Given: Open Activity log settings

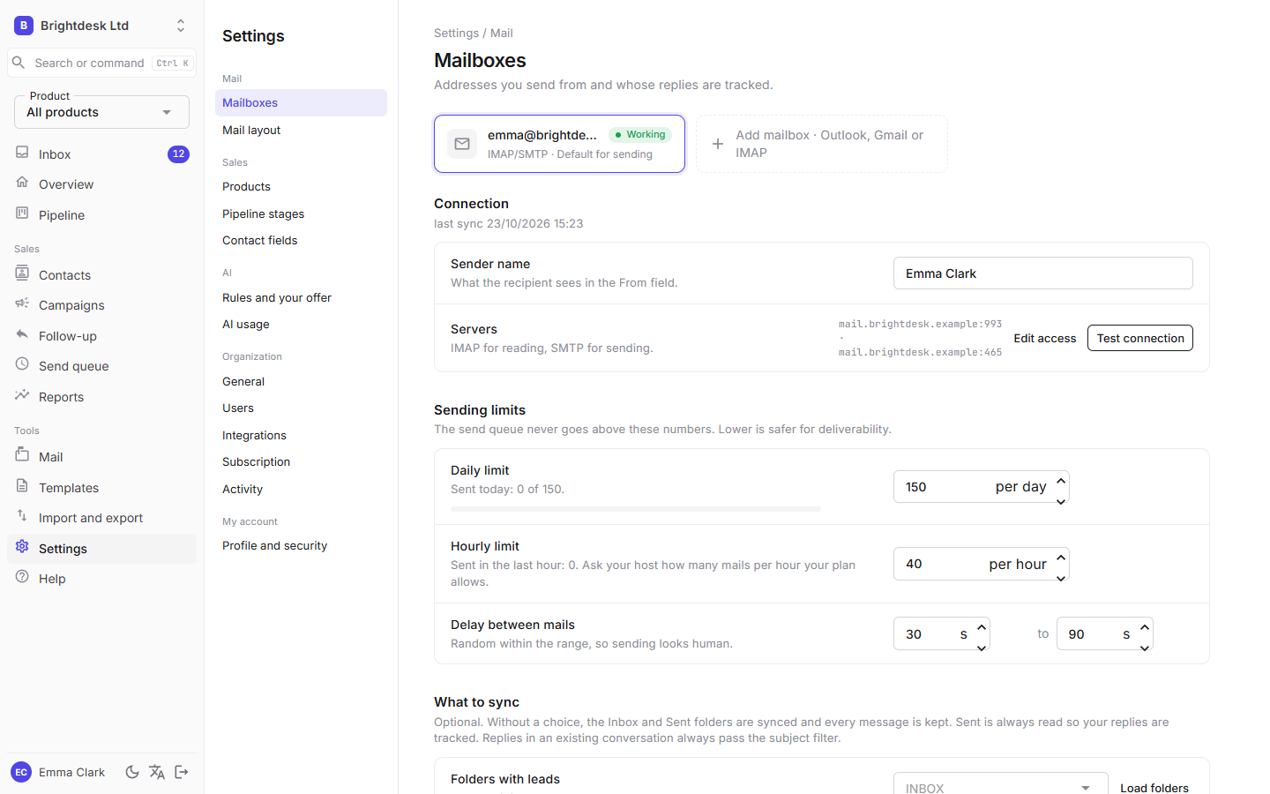Looking at the screenshot, I should [x=301, y=489].
